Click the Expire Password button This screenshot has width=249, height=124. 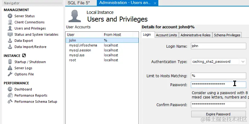pos(218,114)
